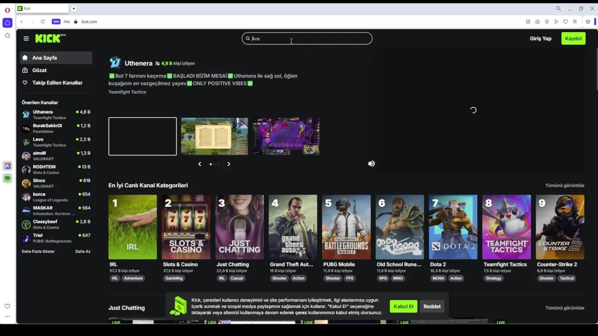Select third featured stream thumbnail
Screen dimensions: 598x336
[286, 136]
